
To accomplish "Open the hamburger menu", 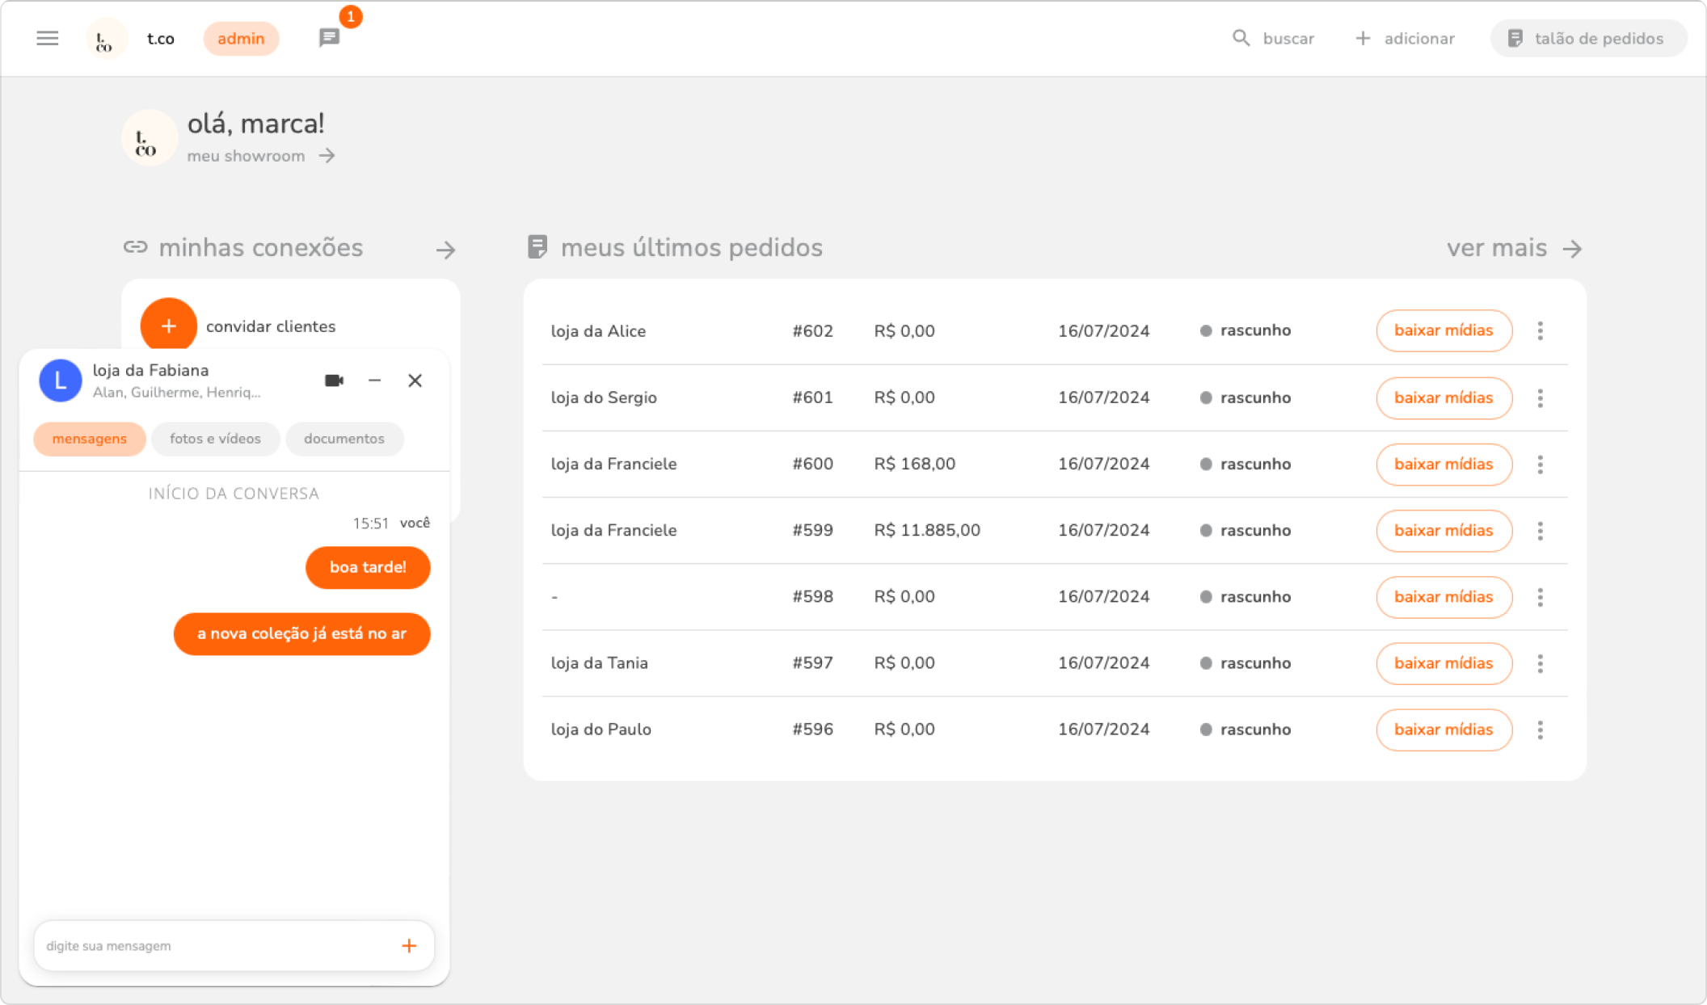I will (48, 38).
